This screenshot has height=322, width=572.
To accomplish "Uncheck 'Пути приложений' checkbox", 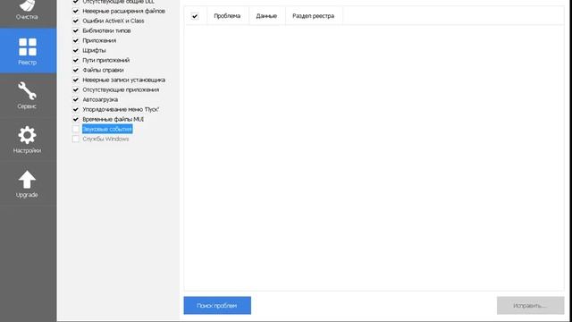I will (x=75, y=60).
